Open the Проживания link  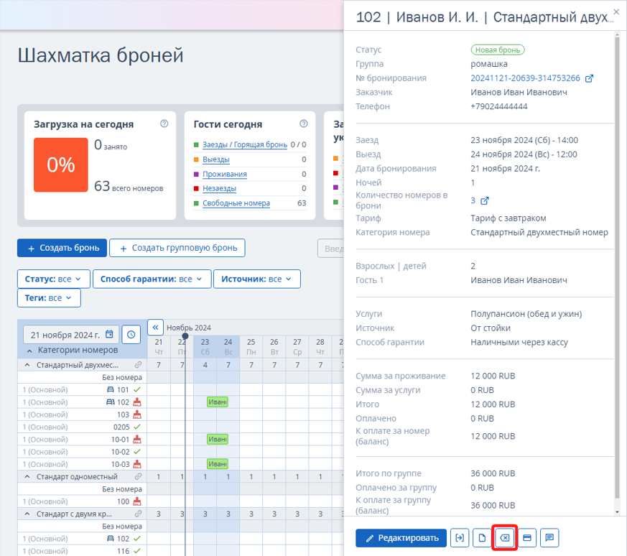click(225, 174)
